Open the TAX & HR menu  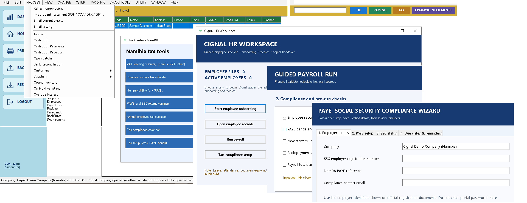[x=97, y=2]
